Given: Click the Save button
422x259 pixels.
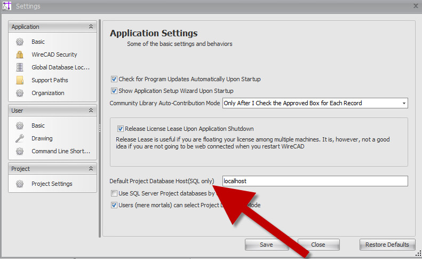Looking at the screenshot, I should click(x=266, y=245).
